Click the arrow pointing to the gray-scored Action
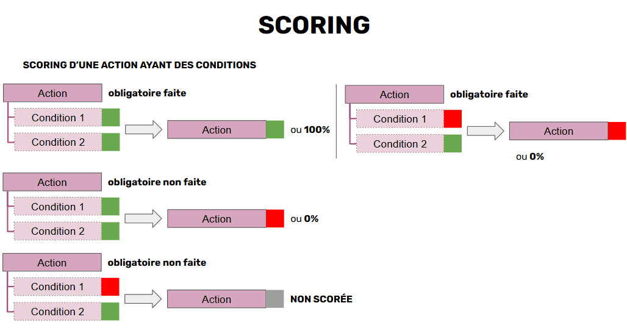 [143, 299]
